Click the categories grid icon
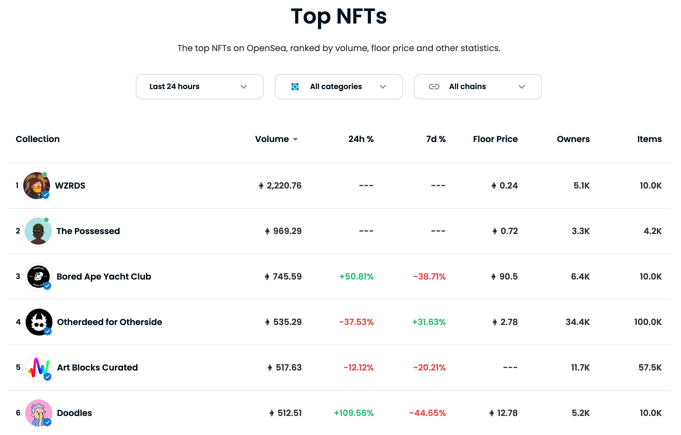 pos(295,87)
